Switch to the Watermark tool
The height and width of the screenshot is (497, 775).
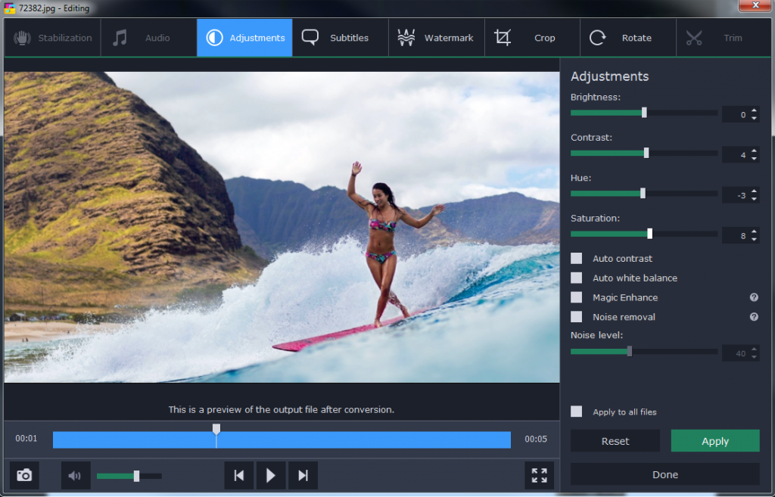click(436, 37)
